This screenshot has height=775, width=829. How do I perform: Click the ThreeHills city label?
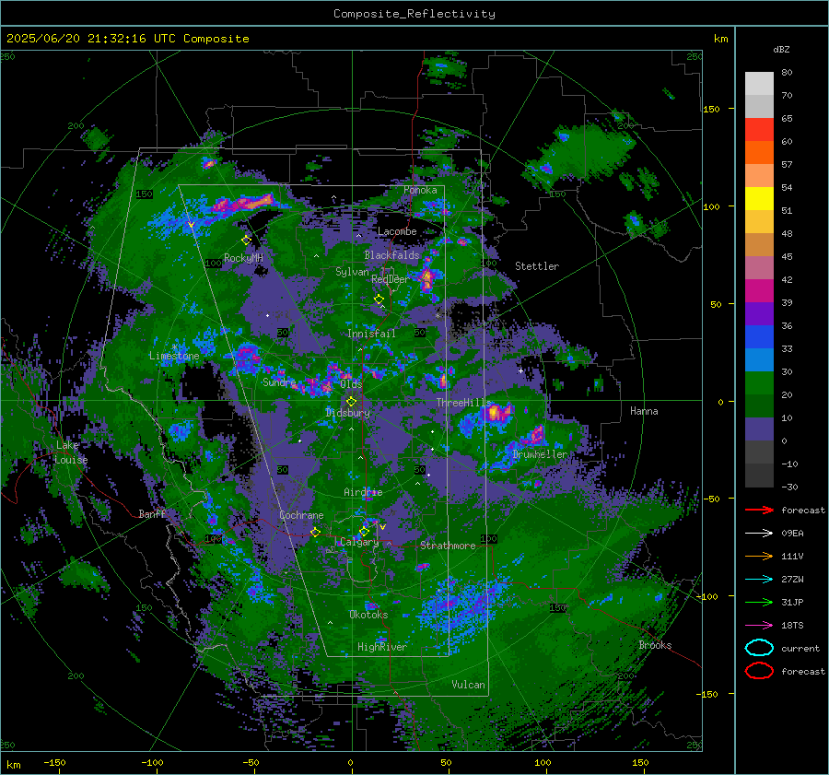pos(464,403)
